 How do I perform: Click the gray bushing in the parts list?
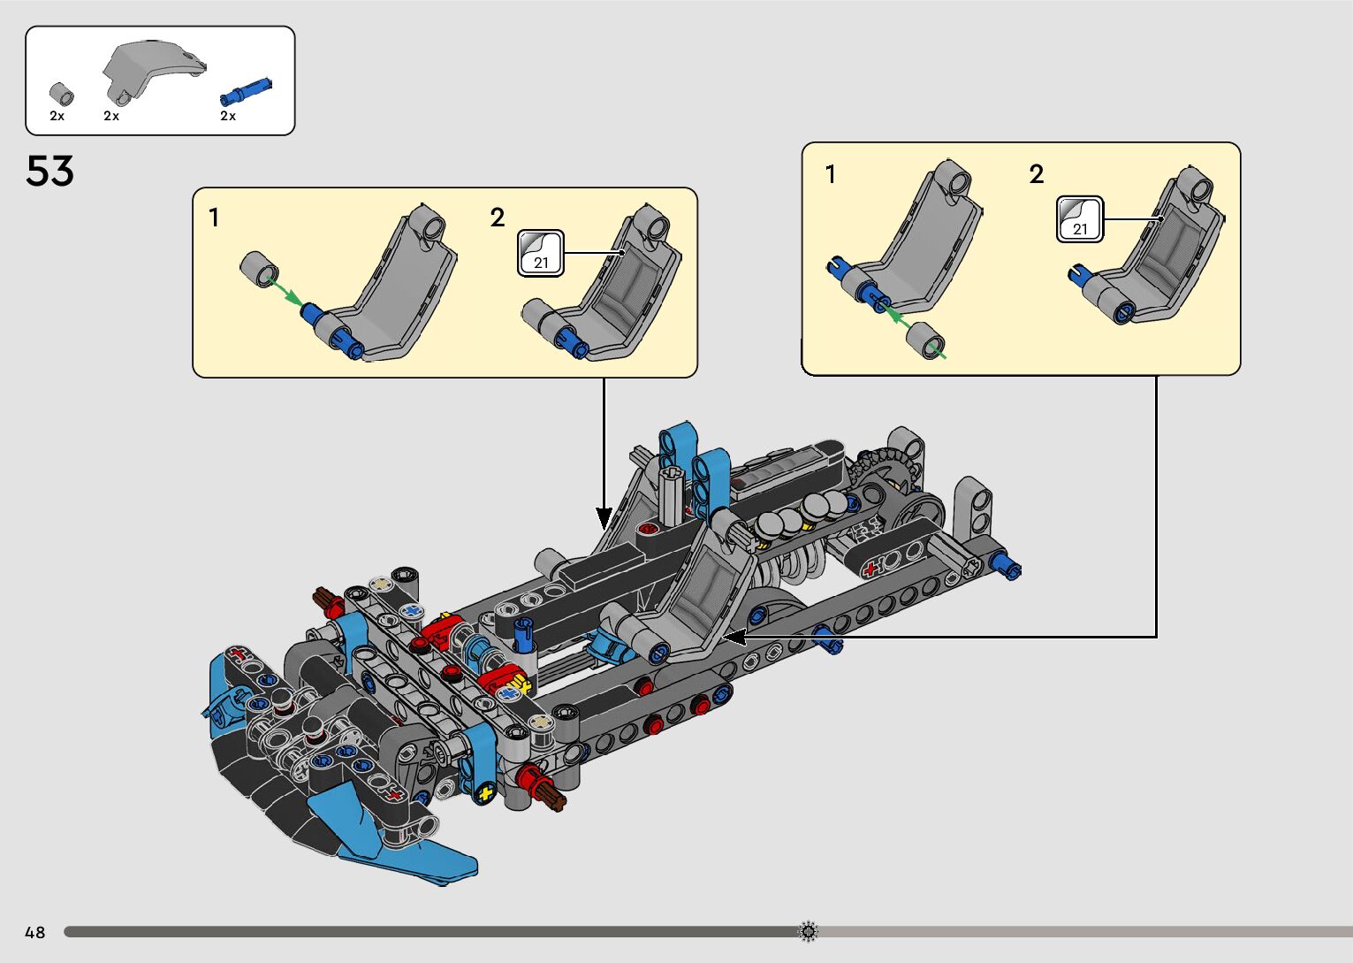(x=60, y=93)
